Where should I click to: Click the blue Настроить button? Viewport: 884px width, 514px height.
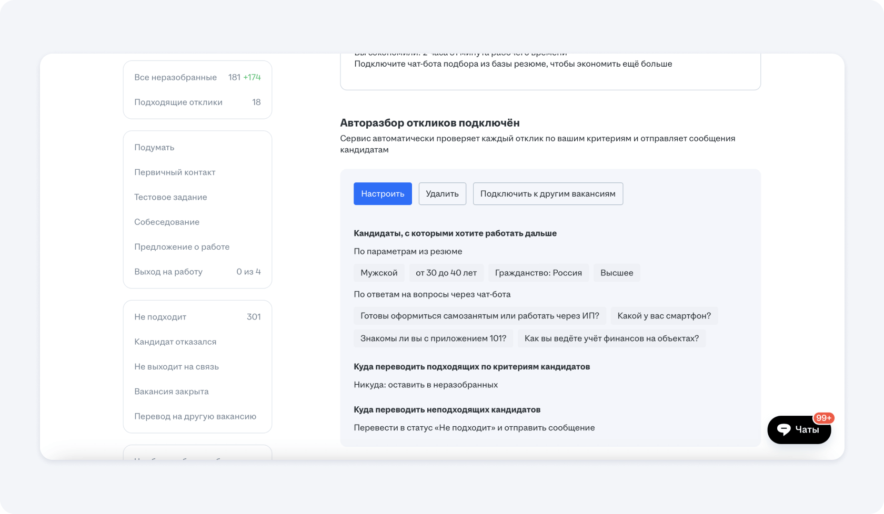pyautogui.click(x=383, y=193)
